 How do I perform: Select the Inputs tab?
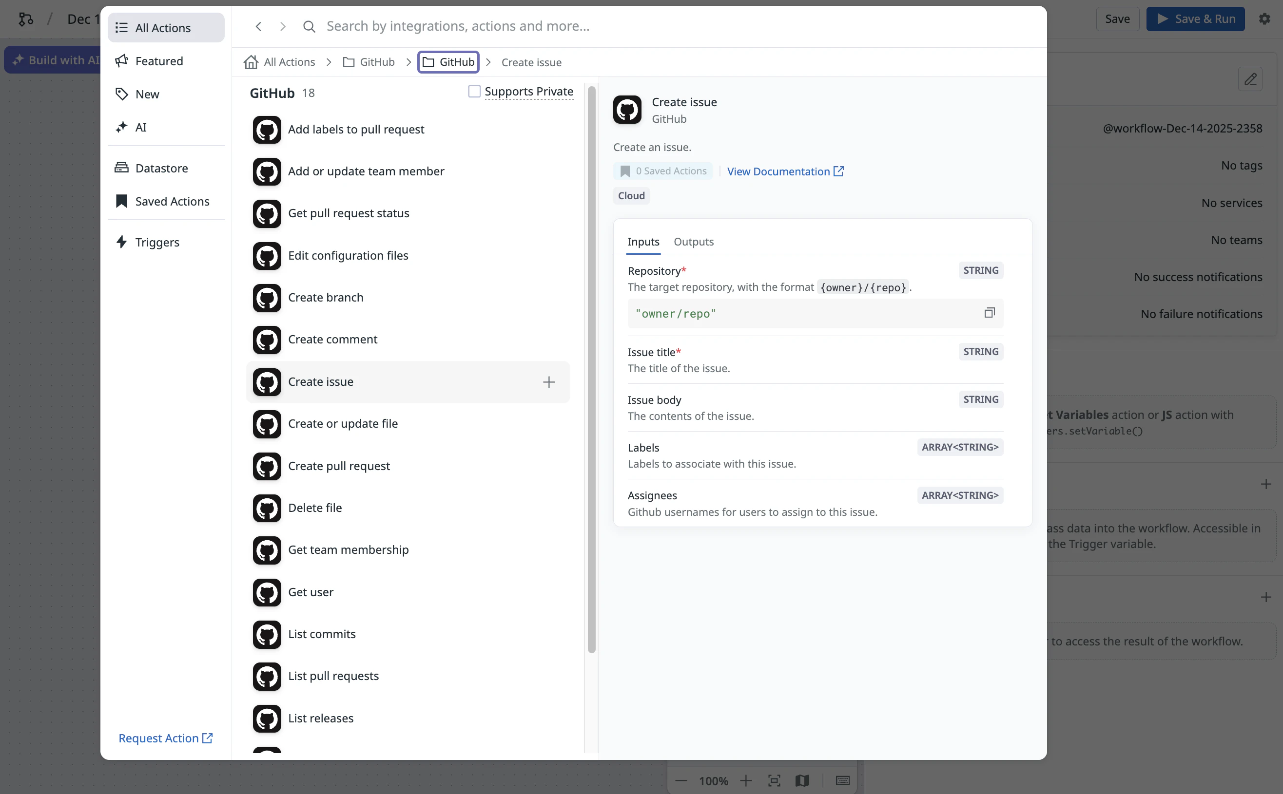pyautogui.click(x=643, y=242)
